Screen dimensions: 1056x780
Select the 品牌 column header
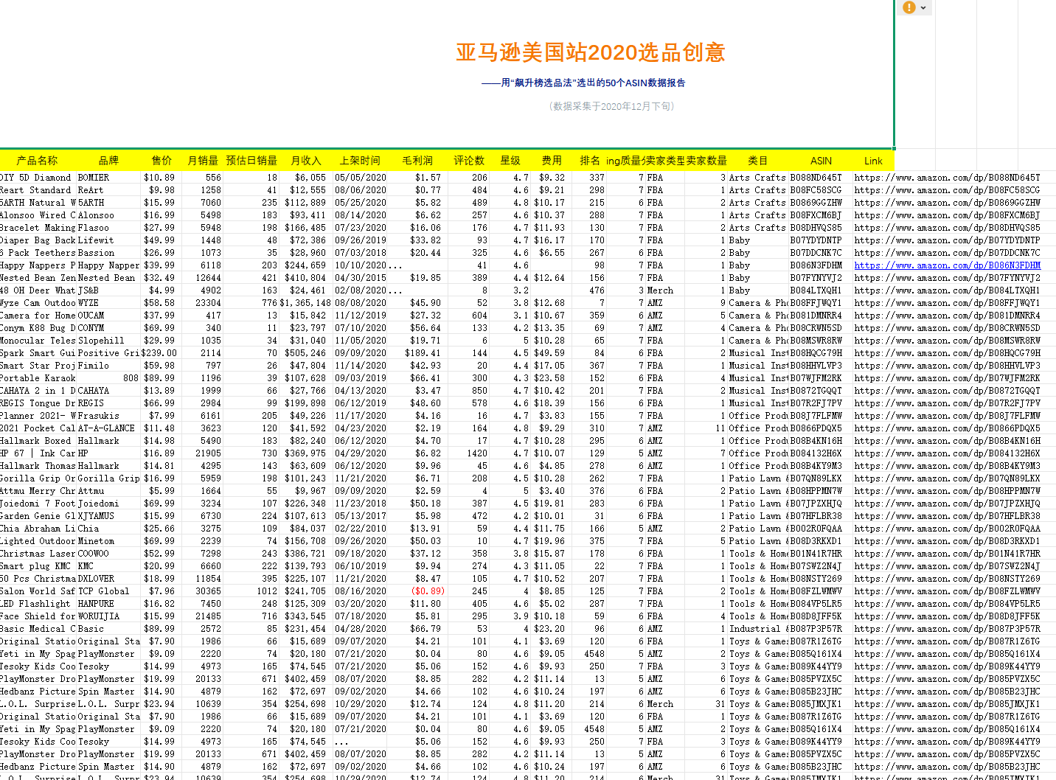pyautogui.click(x=108, y=161)
